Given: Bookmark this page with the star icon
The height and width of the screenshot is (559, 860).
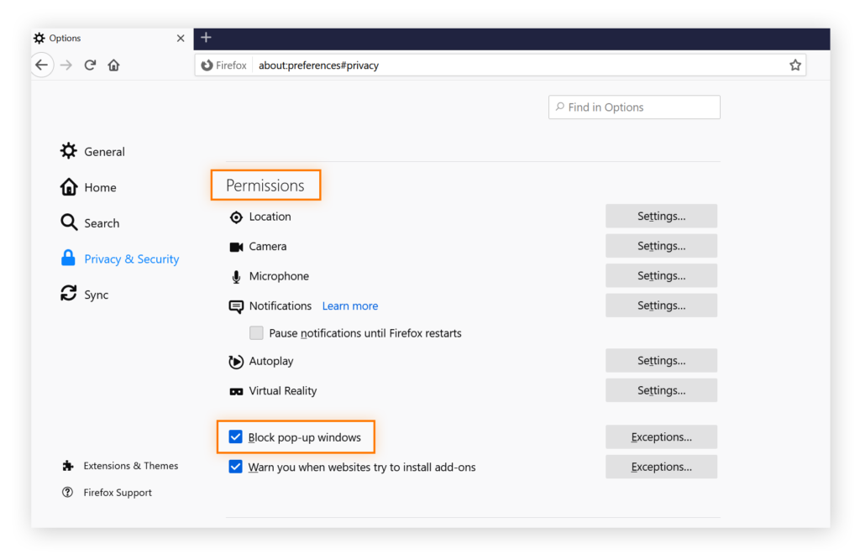Looking at the screenshot, I should (794, 65).
